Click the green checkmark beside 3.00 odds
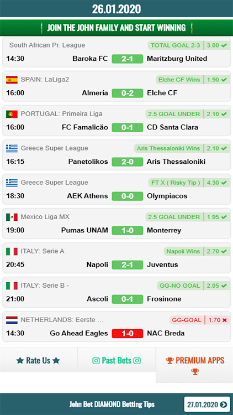Viewport: 233px width, 415px height. click(x=224, y=45)
